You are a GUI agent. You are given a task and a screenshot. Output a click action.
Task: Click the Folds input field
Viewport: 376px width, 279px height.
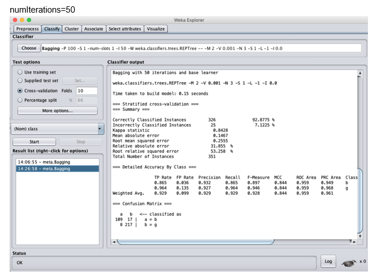tap(87, 91)
